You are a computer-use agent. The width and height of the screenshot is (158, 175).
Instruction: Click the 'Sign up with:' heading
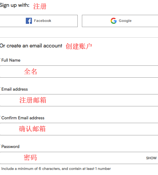[15, 5]
